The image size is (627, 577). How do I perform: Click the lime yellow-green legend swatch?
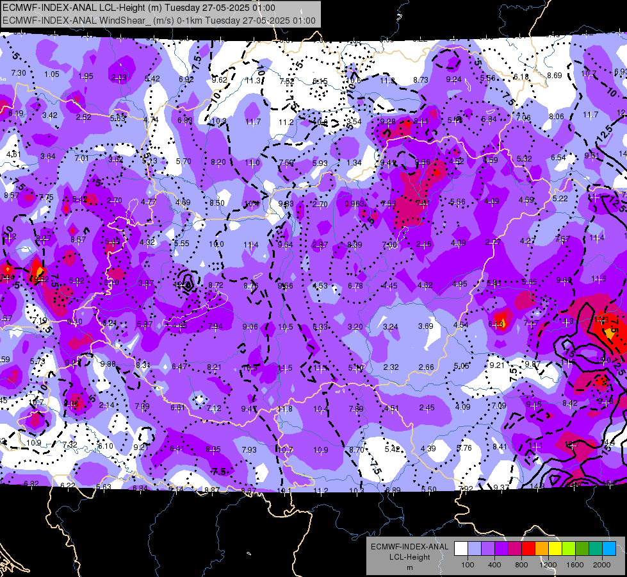(x=569, y=549)
